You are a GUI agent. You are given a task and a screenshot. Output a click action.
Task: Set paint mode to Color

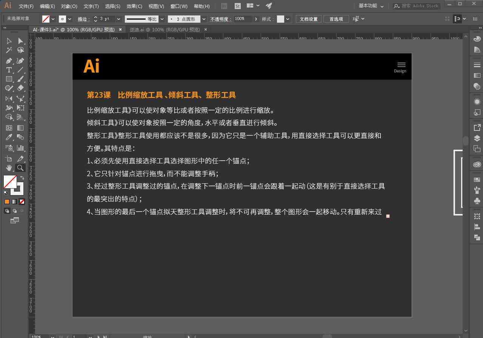7,202
